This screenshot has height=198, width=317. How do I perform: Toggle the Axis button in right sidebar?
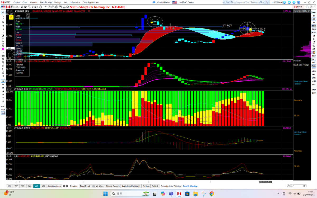(x=314, y=66)
